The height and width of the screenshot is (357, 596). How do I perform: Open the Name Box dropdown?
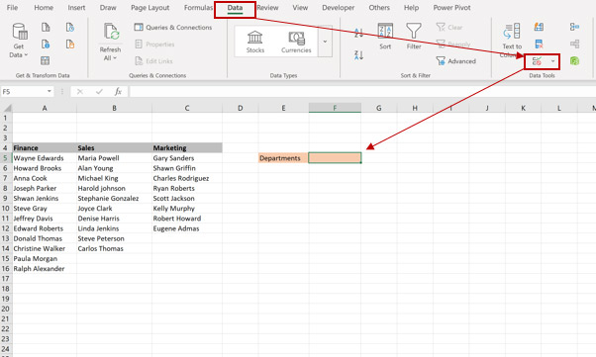tap(50, 92)
